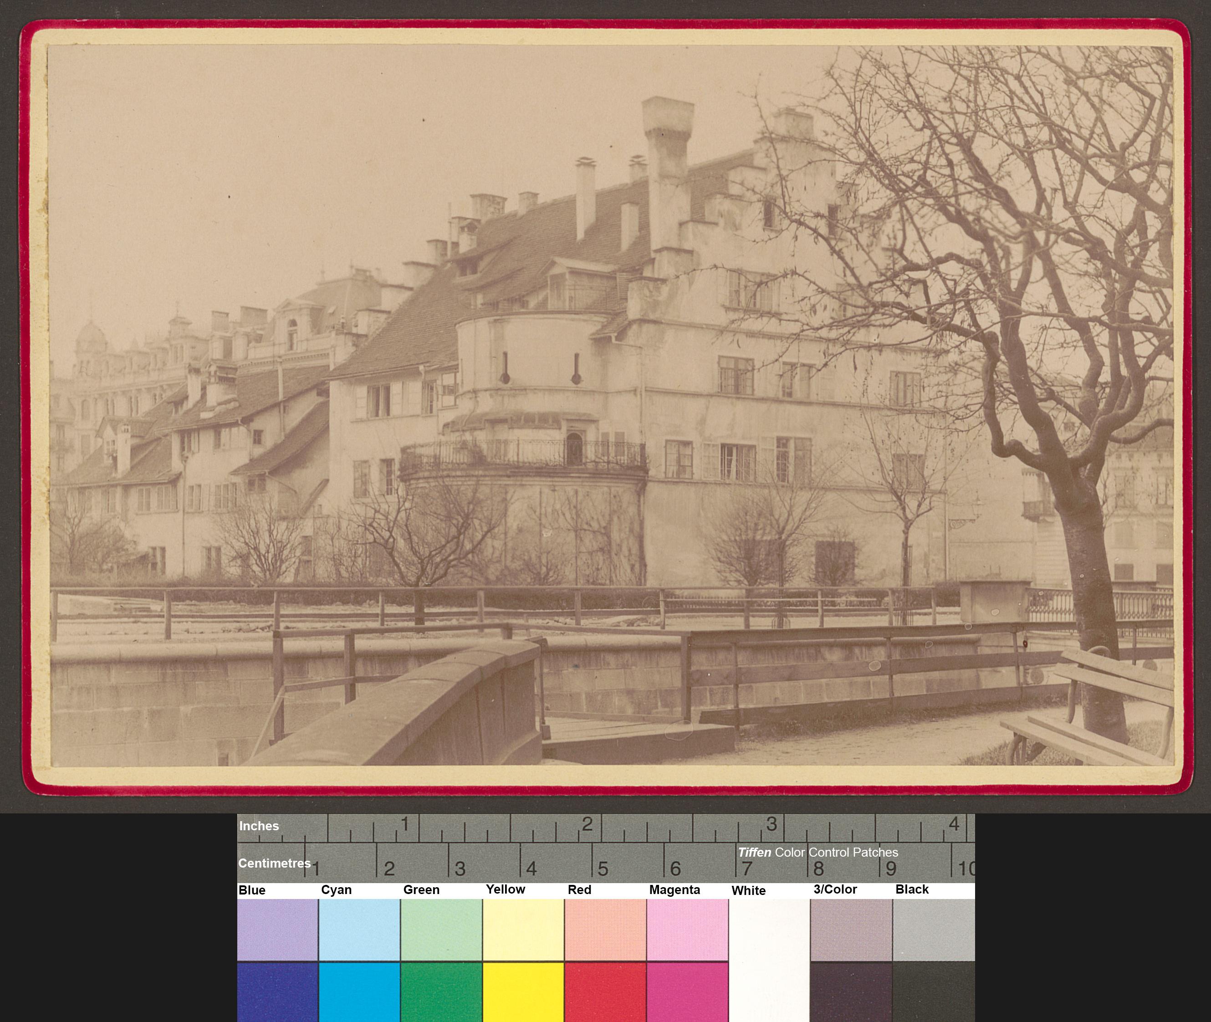
Task: Click the saturated red color patch
Action: (x=606, y=992)
